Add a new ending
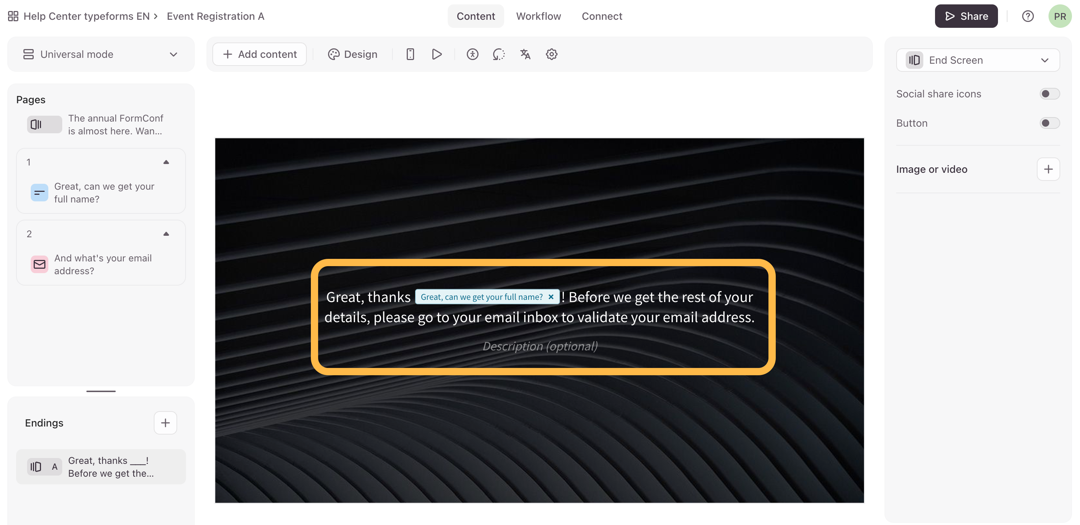 (165, 423)
